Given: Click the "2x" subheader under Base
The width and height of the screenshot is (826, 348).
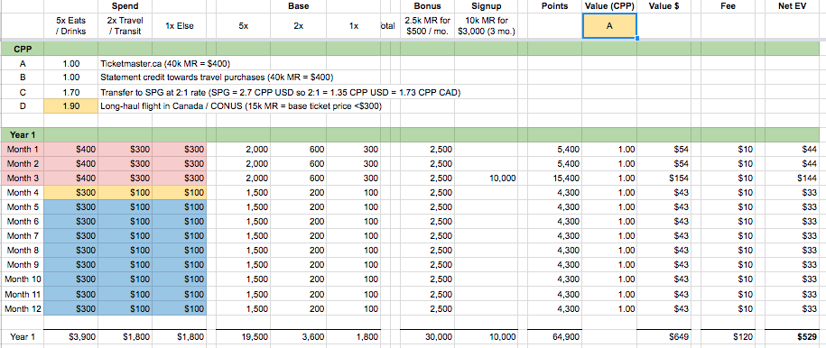Looking at the screenshot, I should click(x=299, y=26).
